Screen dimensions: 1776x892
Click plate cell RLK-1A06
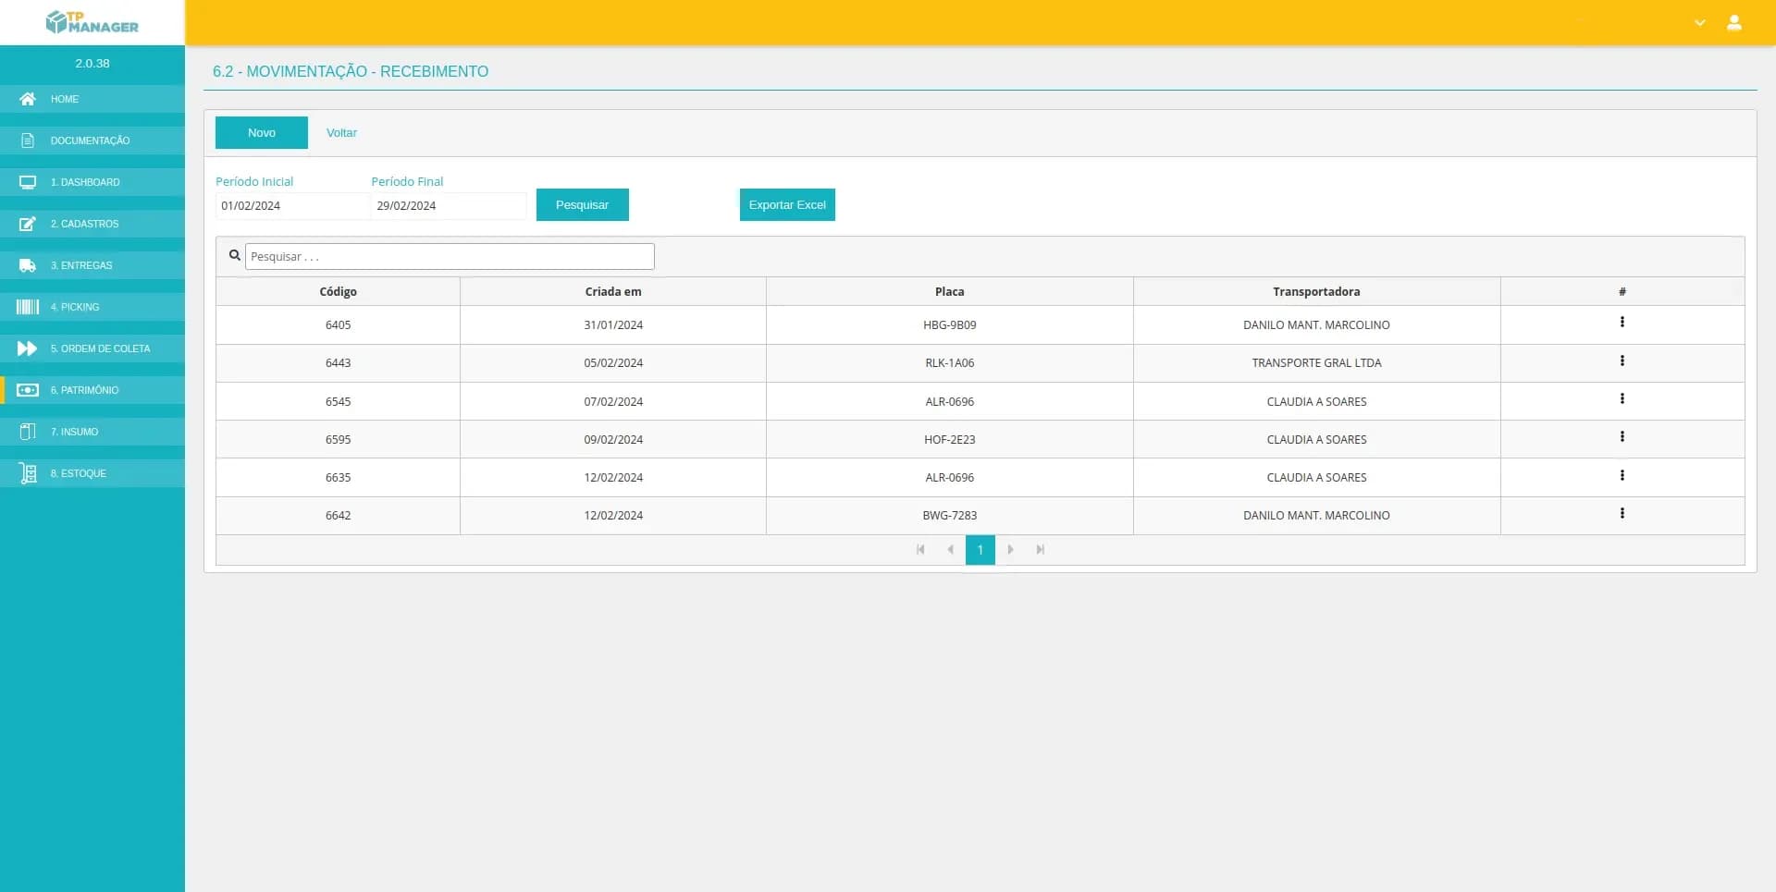949,363
